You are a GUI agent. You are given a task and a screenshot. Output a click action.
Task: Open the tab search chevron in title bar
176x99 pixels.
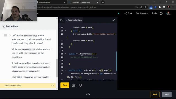pyautogui.click(x=154, y=2)
